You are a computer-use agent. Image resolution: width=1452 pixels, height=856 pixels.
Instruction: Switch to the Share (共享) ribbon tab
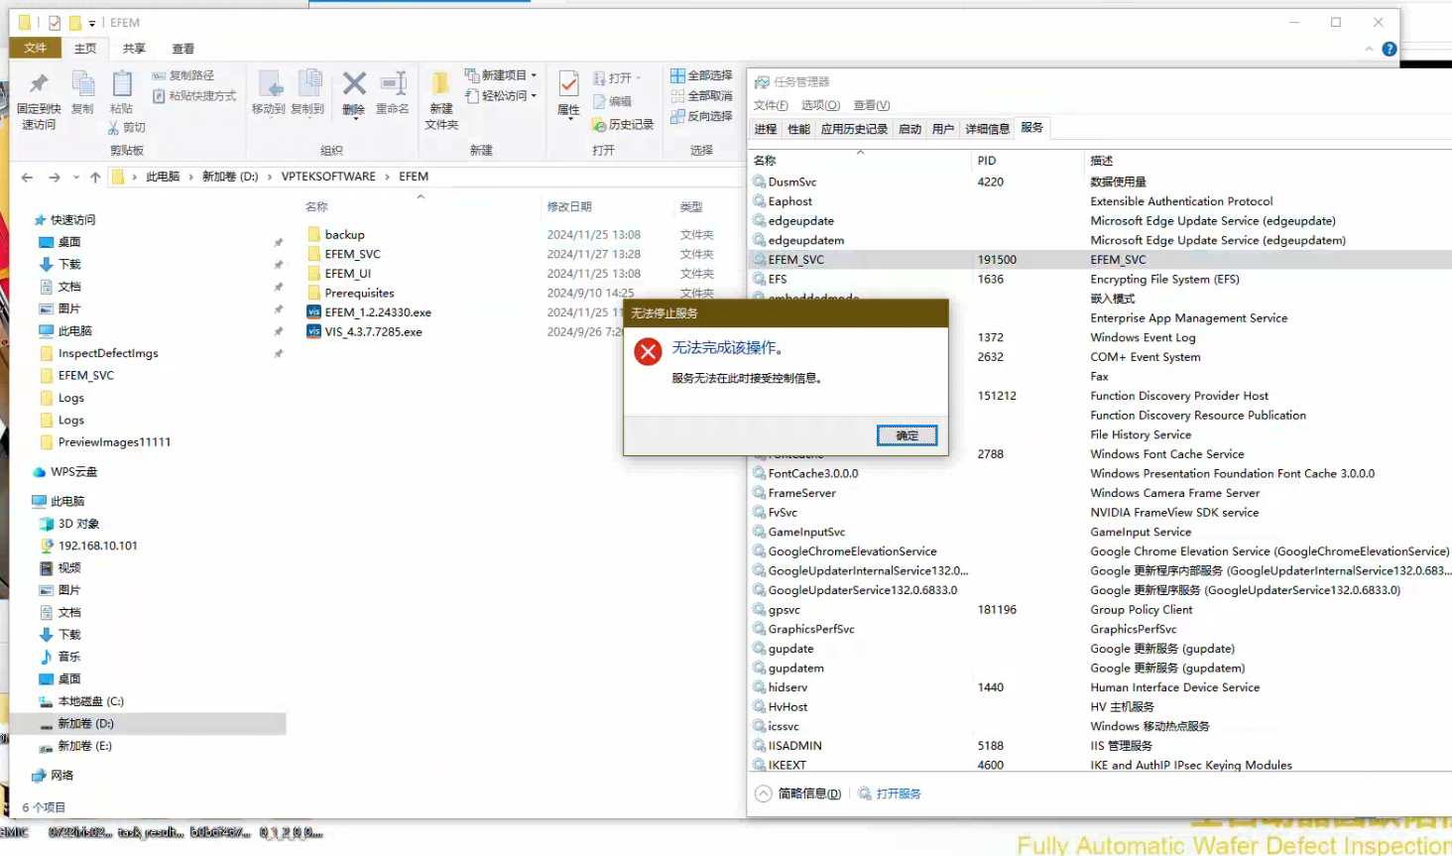tap(134, 49)
